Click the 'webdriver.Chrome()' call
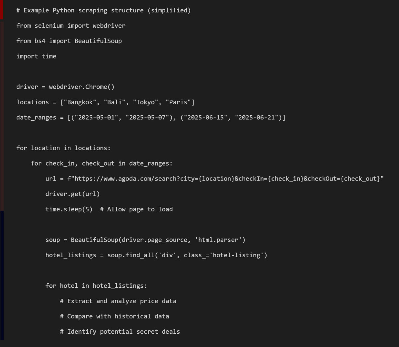Image resolution: width=399 pixels, height=347 pixels. [x=82, y=87]
